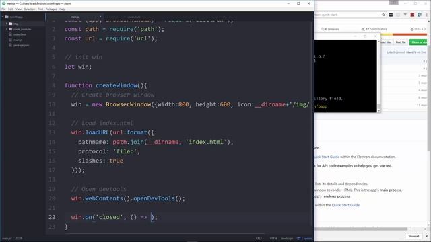Close the browser downloads bar
This screenshot has height=242, width=431.
coord(426,236)
